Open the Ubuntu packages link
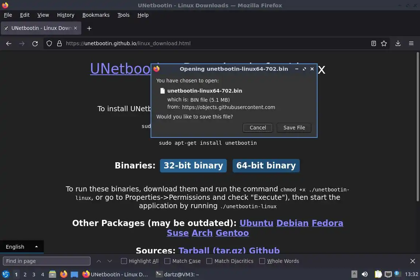The height and width of the screenshot is (280, 420). tap(256, 223)
